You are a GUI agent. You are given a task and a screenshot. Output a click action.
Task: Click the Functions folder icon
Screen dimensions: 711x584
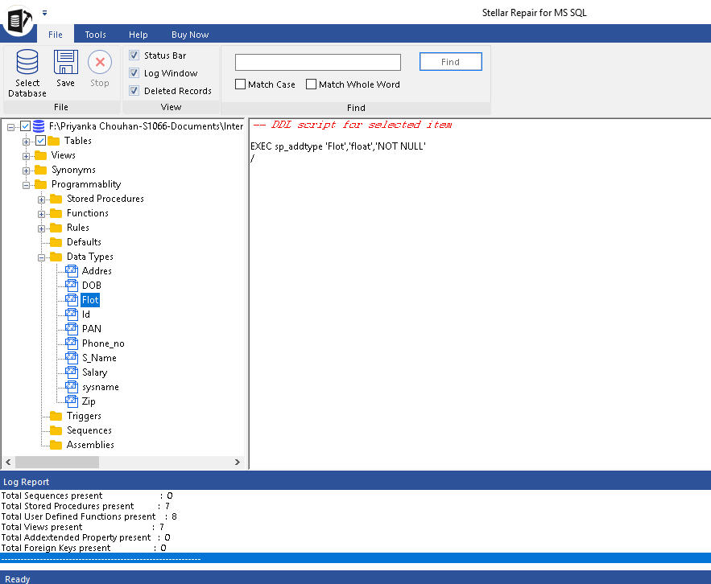(x=56, y=213)
